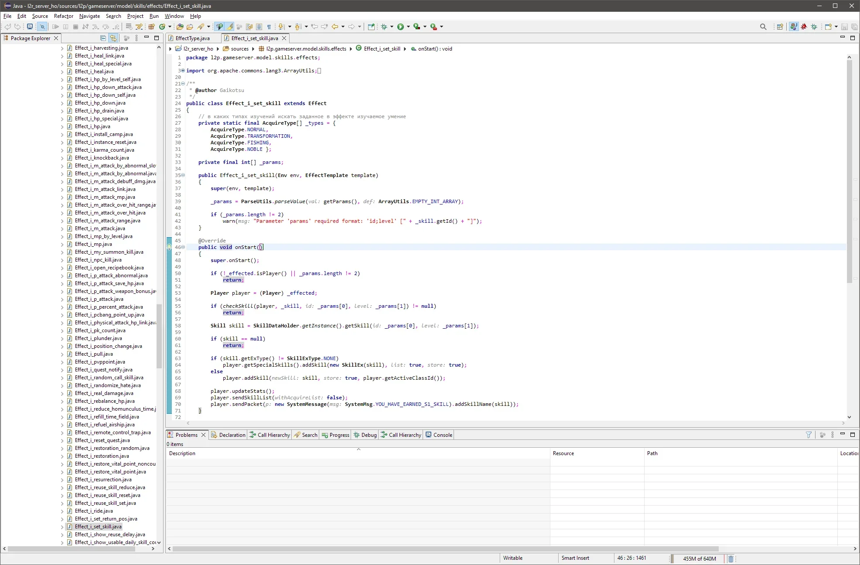Open the New Java Class dropdown arrow
Image resolution: width=860 pixels, height=565 pixels.
pos(170,27)
